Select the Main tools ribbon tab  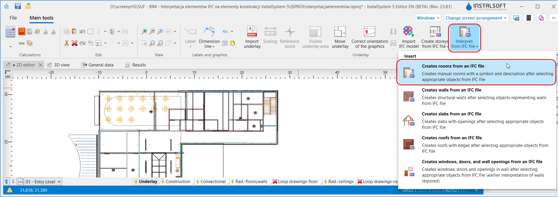42,18
